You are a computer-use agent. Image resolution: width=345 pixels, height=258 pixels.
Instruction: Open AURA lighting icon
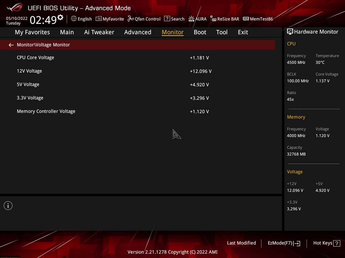(x=191, y=19)
